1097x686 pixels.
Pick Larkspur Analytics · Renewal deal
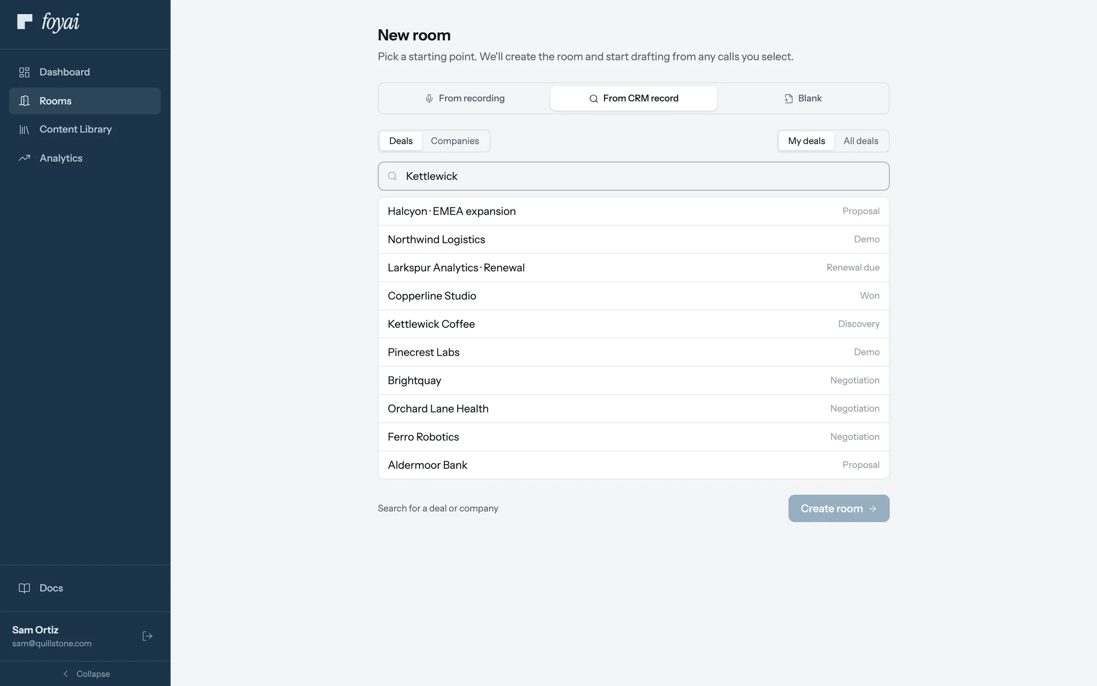point(634,268)
